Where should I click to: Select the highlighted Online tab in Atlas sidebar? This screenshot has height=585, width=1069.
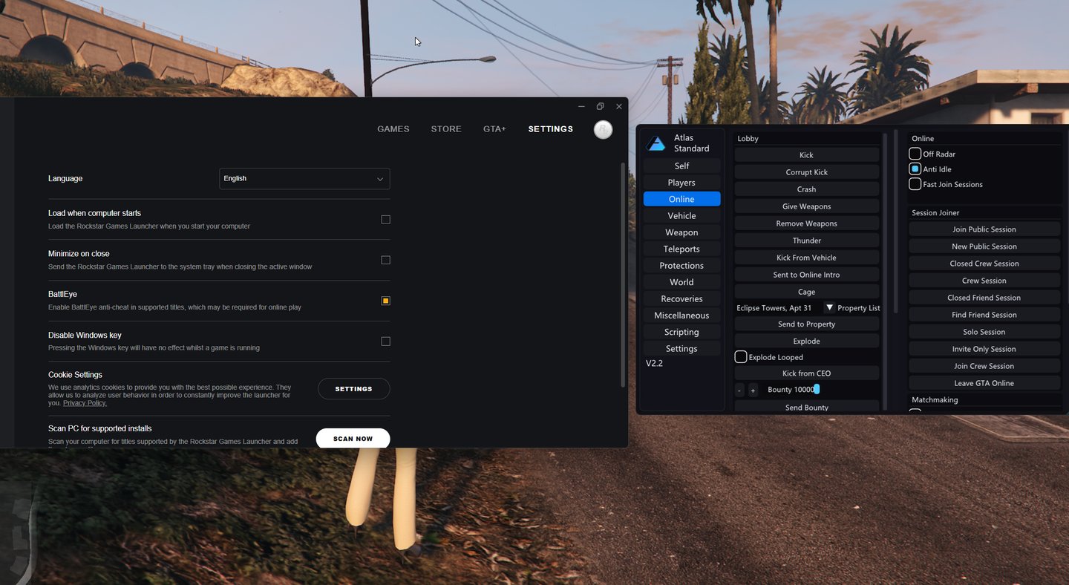point(681,199)
